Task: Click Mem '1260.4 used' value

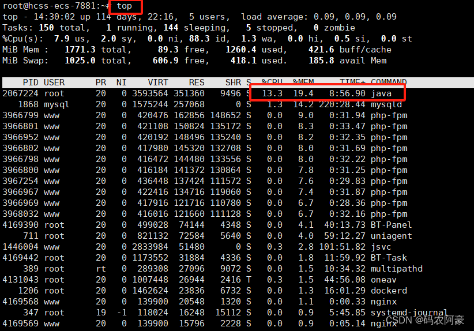Action: [x=254, y=50]
